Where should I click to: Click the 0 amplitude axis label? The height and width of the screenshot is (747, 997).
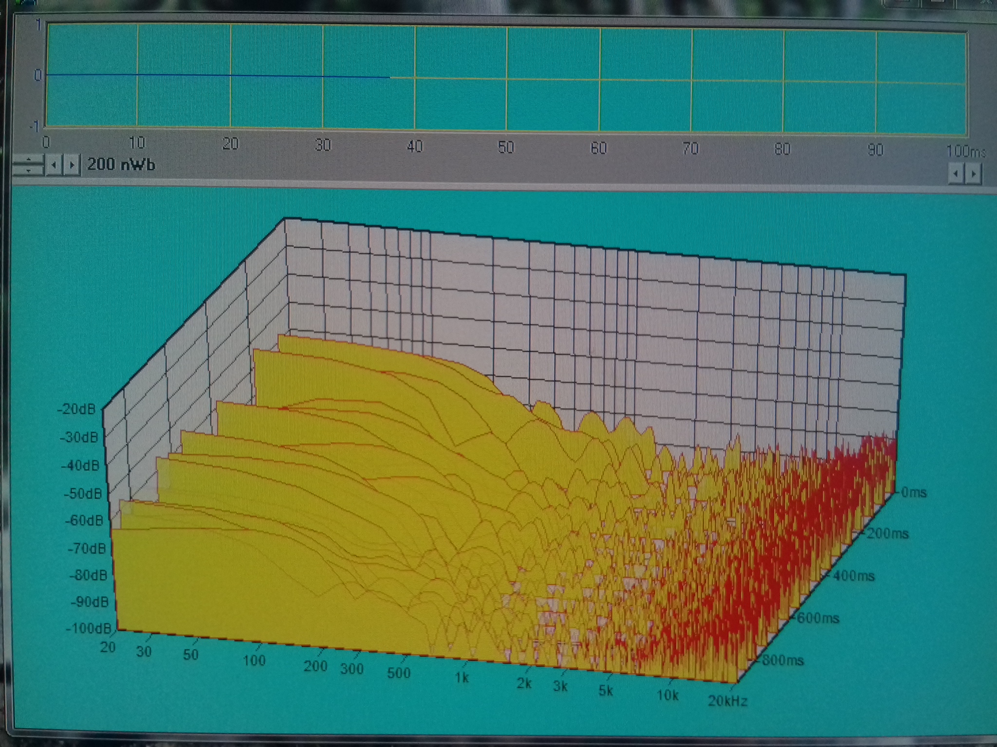point(37,75)
